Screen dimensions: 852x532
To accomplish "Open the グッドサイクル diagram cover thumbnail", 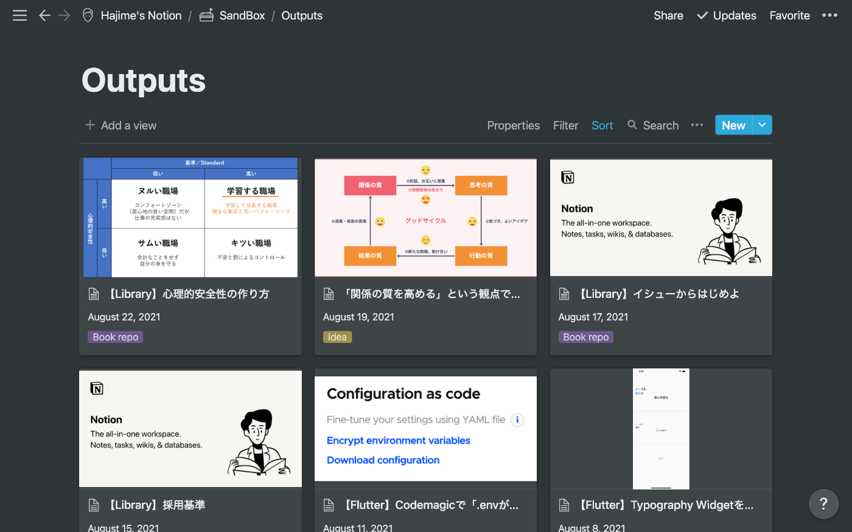I will [x=425, y=218].
